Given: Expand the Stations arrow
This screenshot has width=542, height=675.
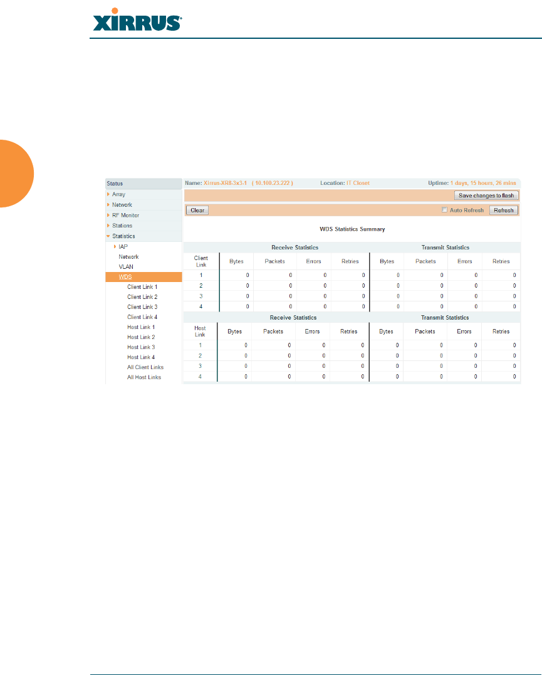Looking at the screenshot, I should click(x=108, y=226).
